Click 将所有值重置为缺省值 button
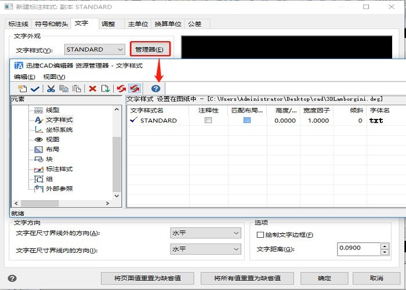 tap(247, 278)
